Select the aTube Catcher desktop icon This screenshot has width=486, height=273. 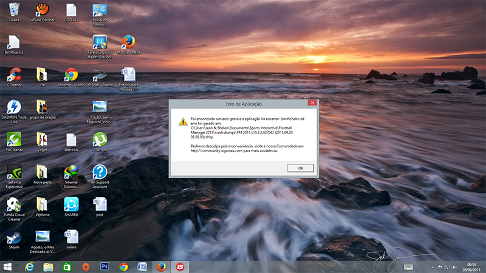[42, 10]
